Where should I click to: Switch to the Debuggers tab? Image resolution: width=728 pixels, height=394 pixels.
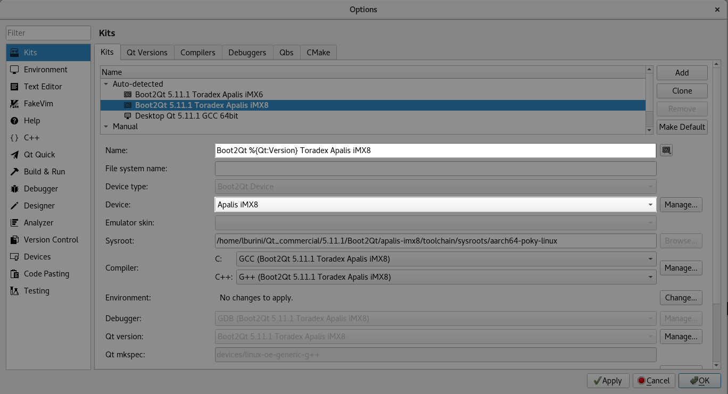tap(247, 53)
